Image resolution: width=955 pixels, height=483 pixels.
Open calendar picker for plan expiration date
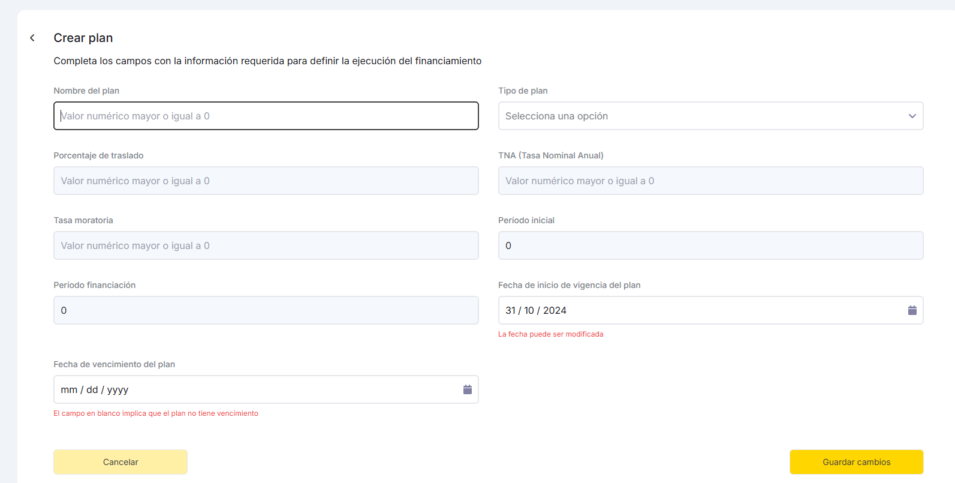tap(467, 389)
